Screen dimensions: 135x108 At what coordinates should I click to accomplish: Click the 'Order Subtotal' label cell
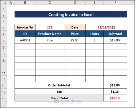[x=59, y=85]
